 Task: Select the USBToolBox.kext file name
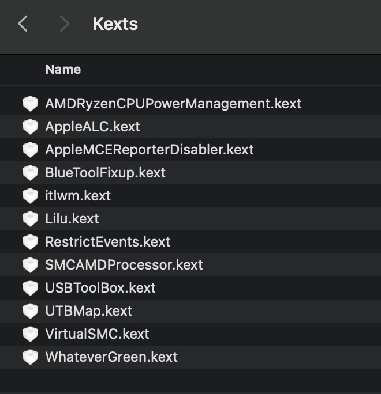100,288
